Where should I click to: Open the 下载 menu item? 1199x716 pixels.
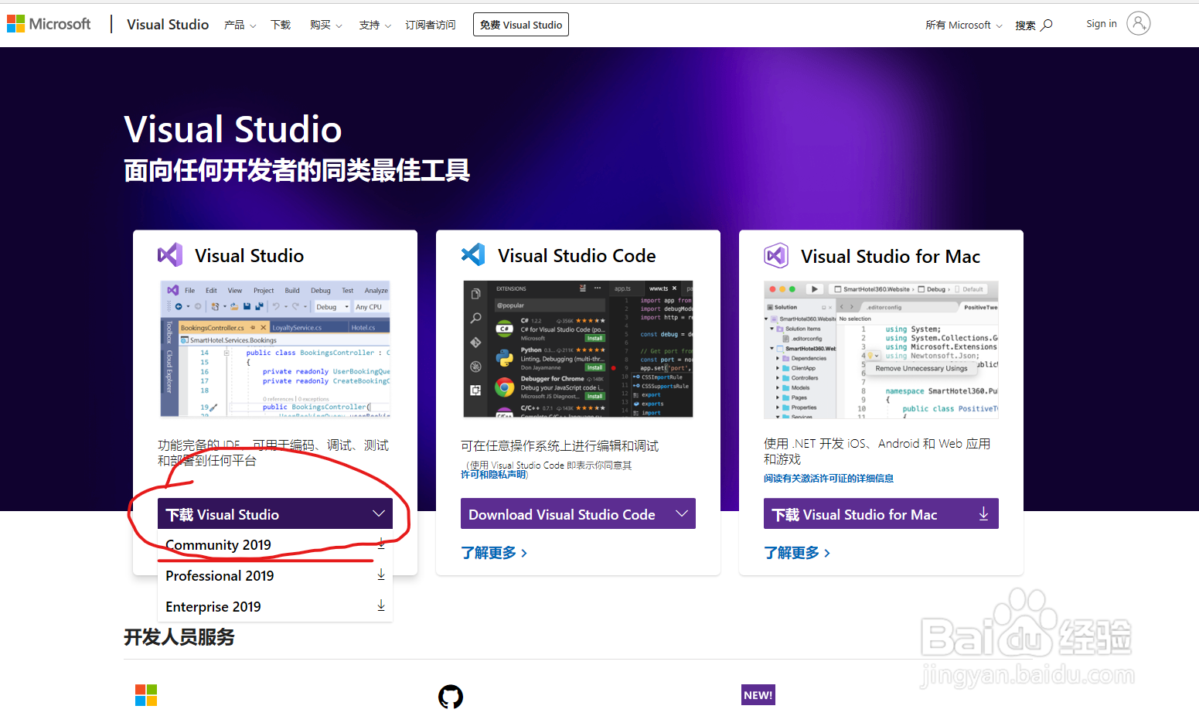click(x=281, y=25)
